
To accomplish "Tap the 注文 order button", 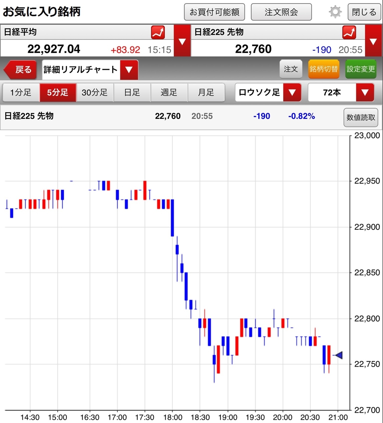I will point(291,69).
